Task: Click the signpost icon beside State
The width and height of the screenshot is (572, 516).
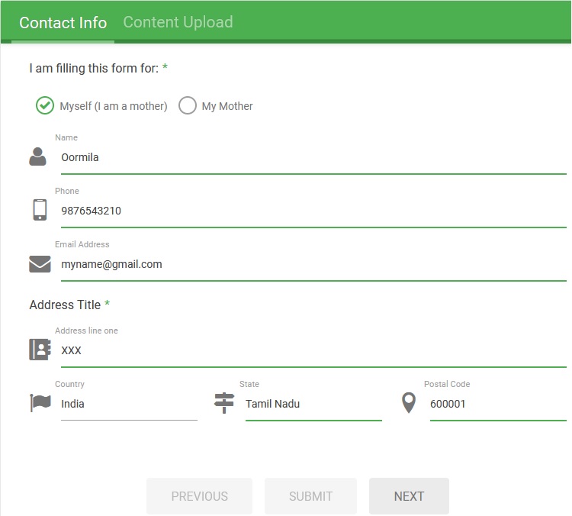Action: pyautogui.click(x=224, y=403)
